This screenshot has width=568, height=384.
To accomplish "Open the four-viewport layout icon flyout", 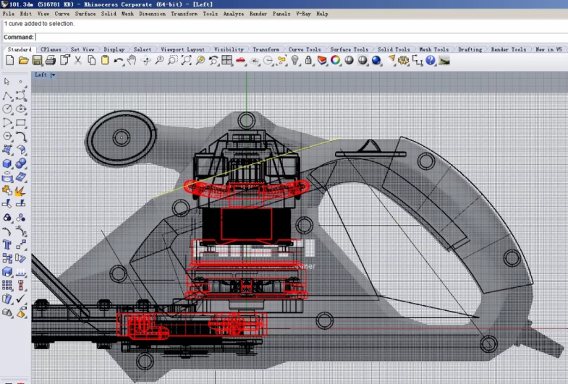I will point(227,61).
